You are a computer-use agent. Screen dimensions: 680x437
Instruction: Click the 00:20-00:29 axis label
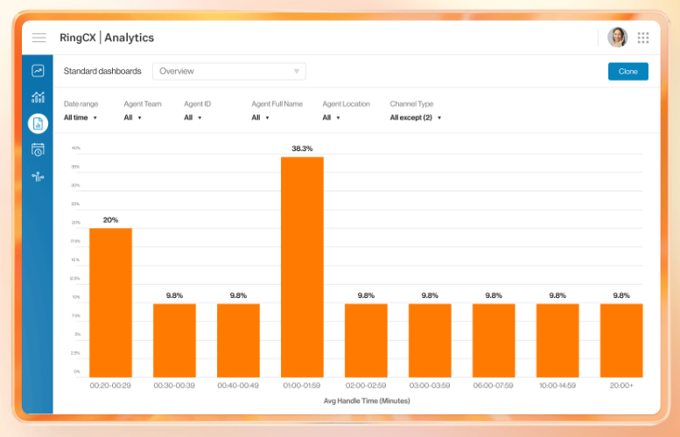pos(110,385)
